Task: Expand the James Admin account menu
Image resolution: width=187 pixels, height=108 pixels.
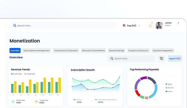Action: point(178,23)
